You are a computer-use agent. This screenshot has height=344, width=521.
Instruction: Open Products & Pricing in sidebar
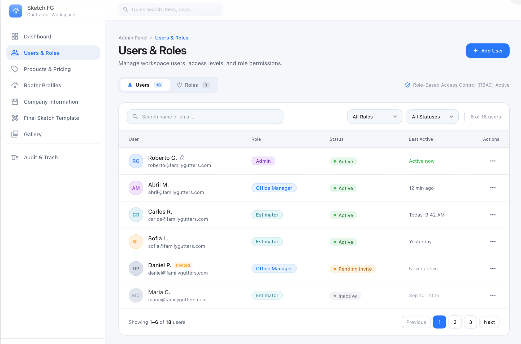coord(53,69)
